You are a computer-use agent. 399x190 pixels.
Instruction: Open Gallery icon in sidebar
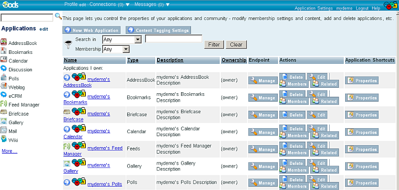(x=3, y=121)
